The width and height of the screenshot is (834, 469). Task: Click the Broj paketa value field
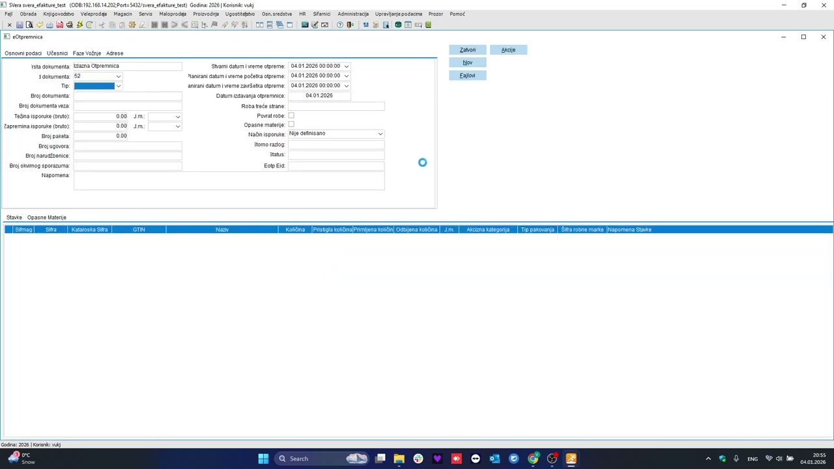pos(101,136)
